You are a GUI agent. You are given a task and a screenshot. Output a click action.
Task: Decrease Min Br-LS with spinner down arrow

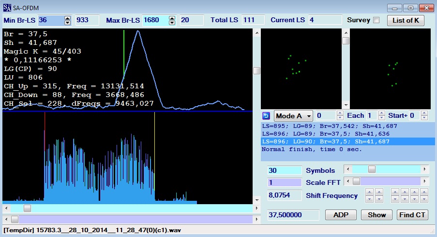(67, 23)
